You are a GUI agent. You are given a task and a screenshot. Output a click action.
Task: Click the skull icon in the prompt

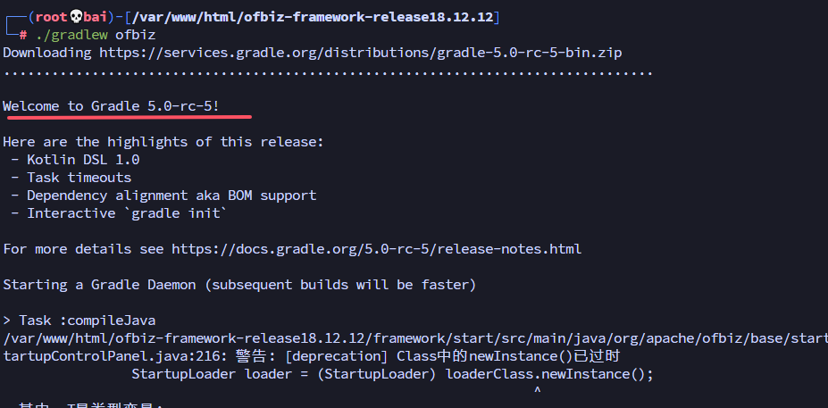(75, 17)
